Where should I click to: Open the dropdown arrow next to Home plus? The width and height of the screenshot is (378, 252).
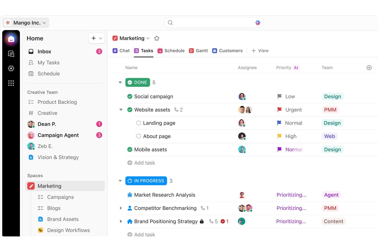pyautogui.click(x=101, y=38)
